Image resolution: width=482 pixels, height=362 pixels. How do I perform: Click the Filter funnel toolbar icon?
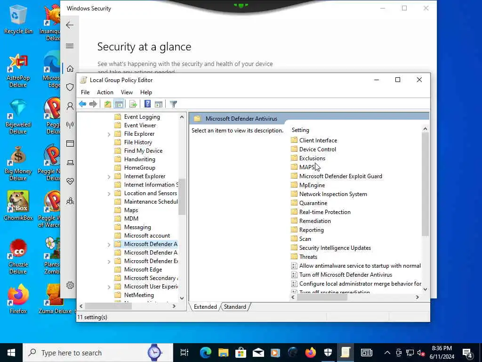coord(173,104)
